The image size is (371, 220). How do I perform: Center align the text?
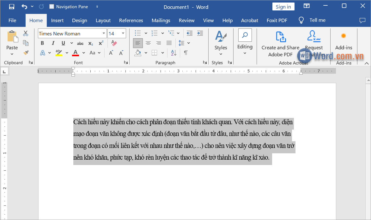(148, 43)
